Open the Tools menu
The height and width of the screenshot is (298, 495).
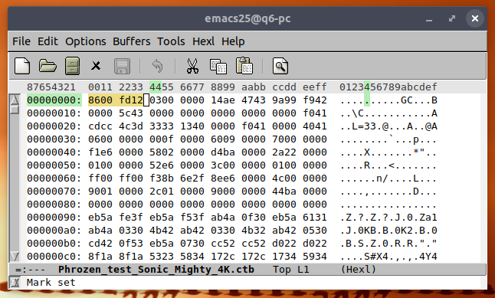pos(171,41)
